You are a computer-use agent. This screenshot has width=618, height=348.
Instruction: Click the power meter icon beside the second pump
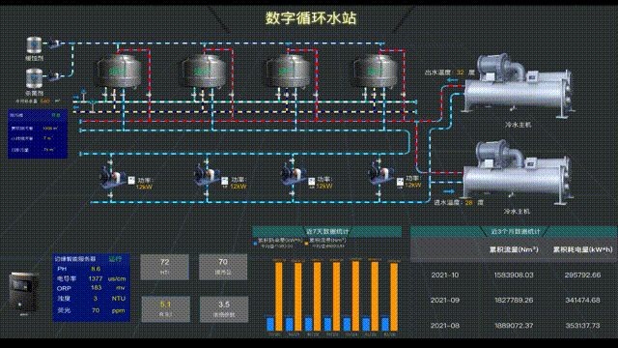225,181
